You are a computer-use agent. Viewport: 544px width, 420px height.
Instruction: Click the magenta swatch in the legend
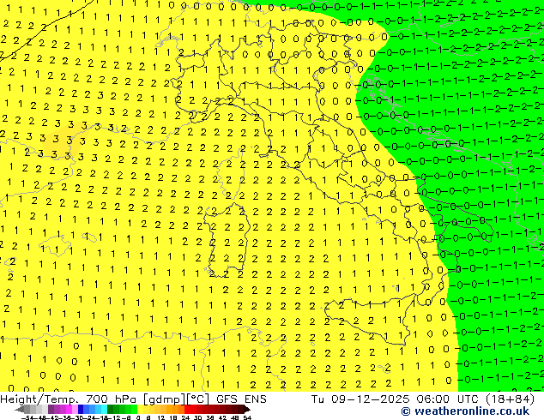click(x=69, y=409)
